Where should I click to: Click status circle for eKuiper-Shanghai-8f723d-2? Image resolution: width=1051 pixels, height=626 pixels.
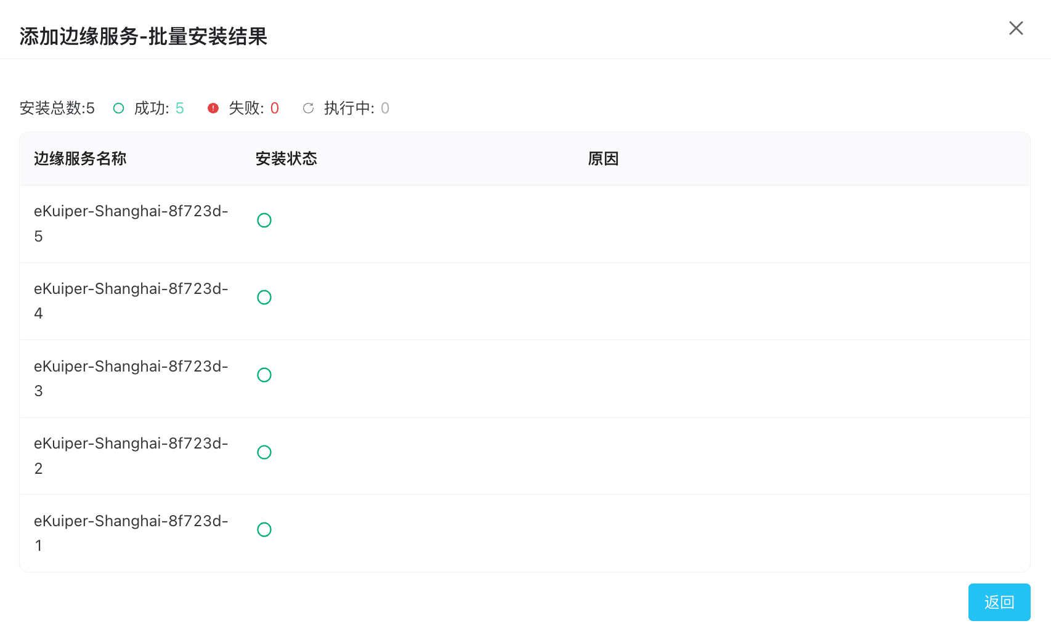[264, 452]
